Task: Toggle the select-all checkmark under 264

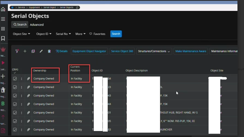Action: (15, 73)
